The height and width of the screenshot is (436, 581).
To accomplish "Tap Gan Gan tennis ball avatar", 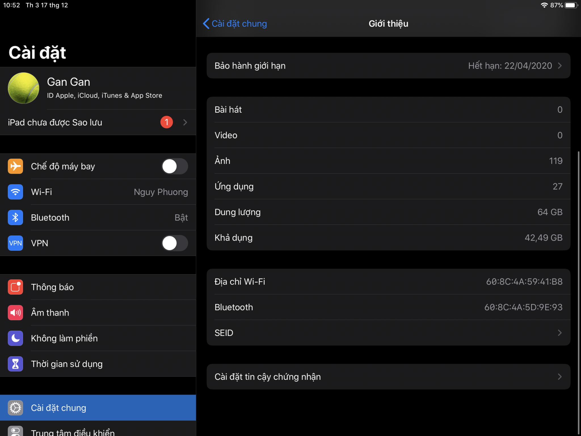I will click(24, 88).
